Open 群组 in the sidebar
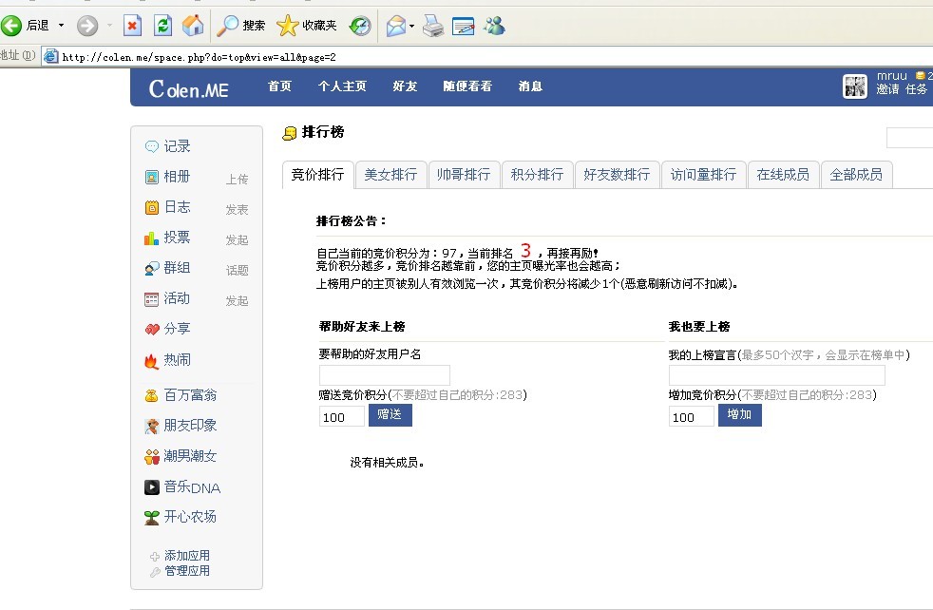933x610 pixels. point(177,268)
